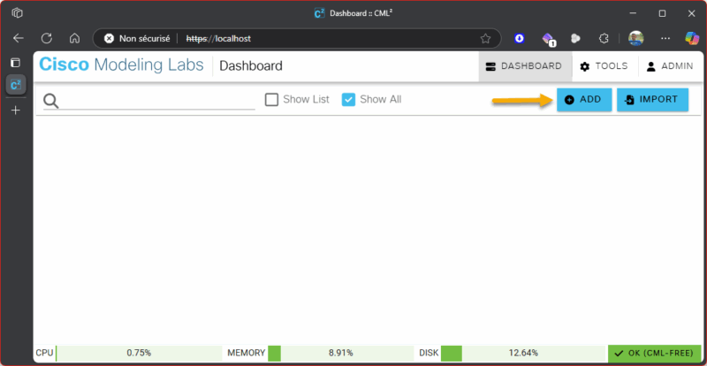Uncheck the Show All checkbox
The height and width of the screenshot is (366, 707).
point(348,99)
